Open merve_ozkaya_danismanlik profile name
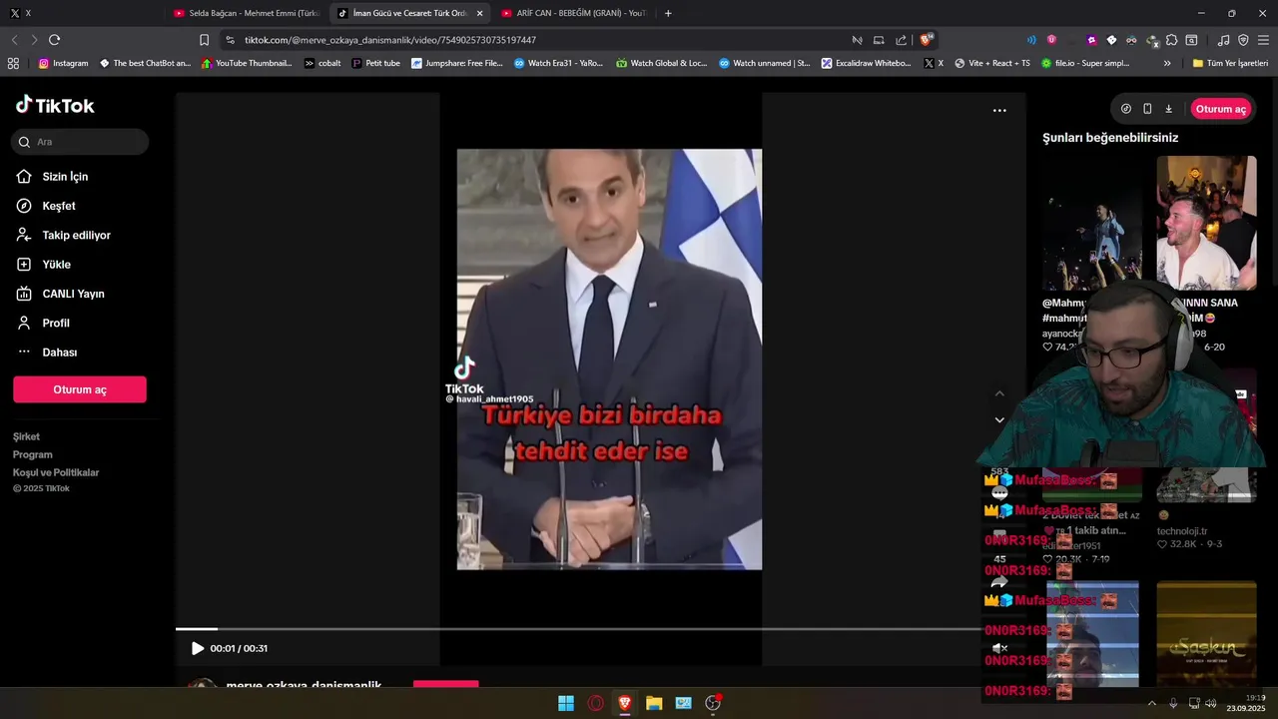 (x=304, y=686)
